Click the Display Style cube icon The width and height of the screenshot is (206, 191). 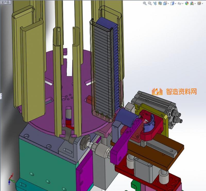coord(172,3)
